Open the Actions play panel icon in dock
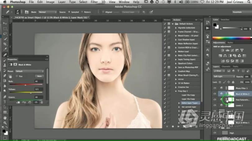The height and width of the screenshot is (141, 252). click(x=208, y=28)
